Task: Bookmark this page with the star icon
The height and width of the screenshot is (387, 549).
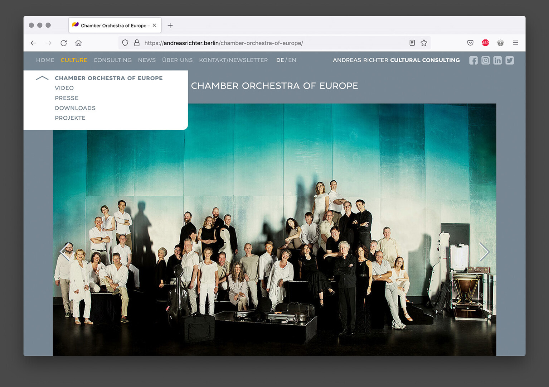Action: (x=424, y=43)
